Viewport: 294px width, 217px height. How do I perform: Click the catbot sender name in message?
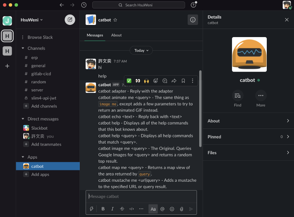click(104, 85)
